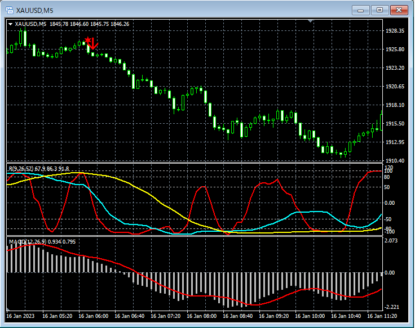Click the red star signal marker
This screenshot has width=415, height=328.
pos(87,41)
